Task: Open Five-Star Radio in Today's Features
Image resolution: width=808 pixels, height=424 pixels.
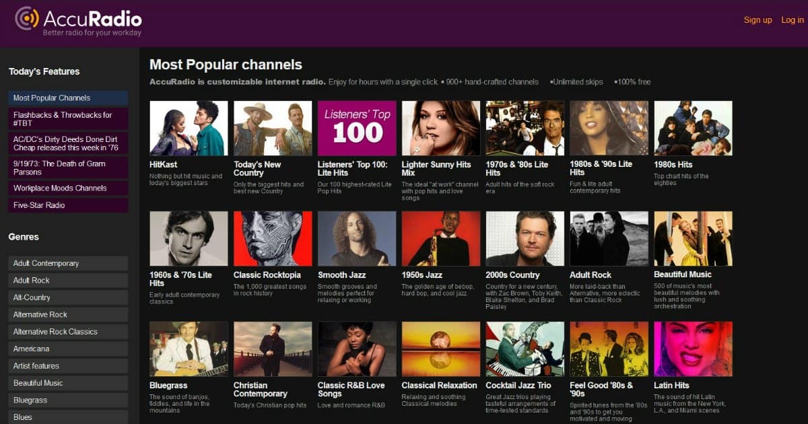Action: (x=67, y=205)
